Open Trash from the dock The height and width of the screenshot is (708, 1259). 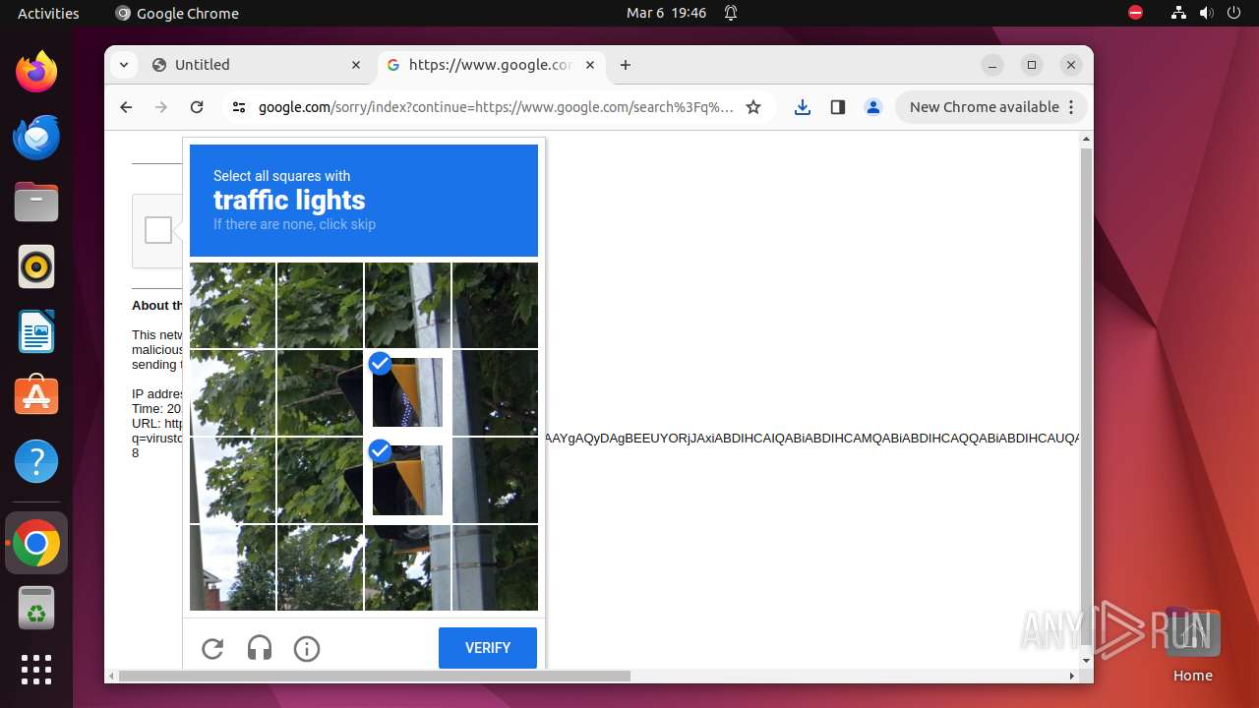(36, 608)
